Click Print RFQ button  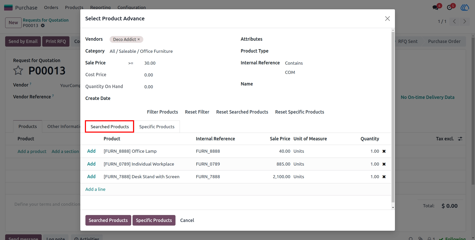(x=56, y=41)
